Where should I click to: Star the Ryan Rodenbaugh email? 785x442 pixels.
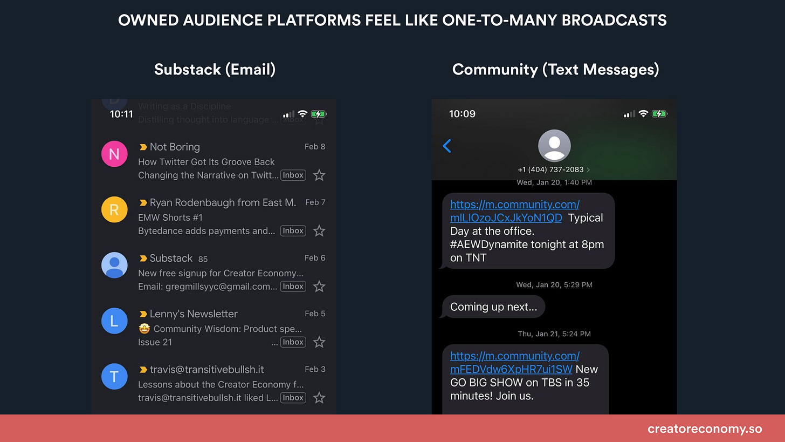tap(319, 231)
